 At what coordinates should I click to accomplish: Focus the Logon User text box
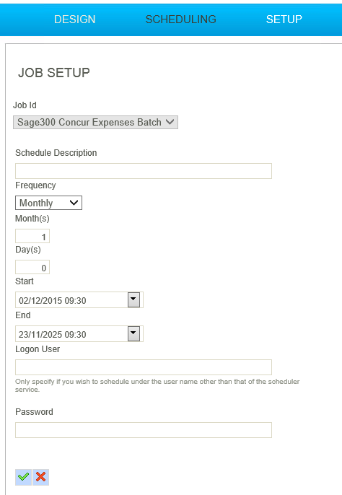click(144, 367)
